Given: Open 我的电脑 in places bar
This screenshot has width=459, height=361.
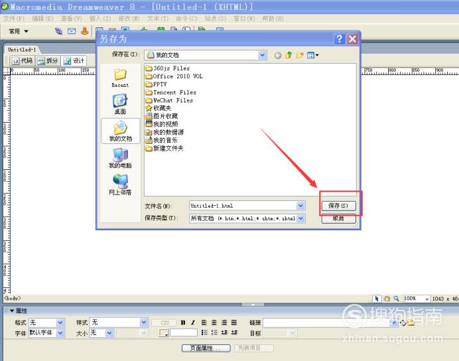Looking at the screenshot, I should pyautogui.click(x=120, y=158).
